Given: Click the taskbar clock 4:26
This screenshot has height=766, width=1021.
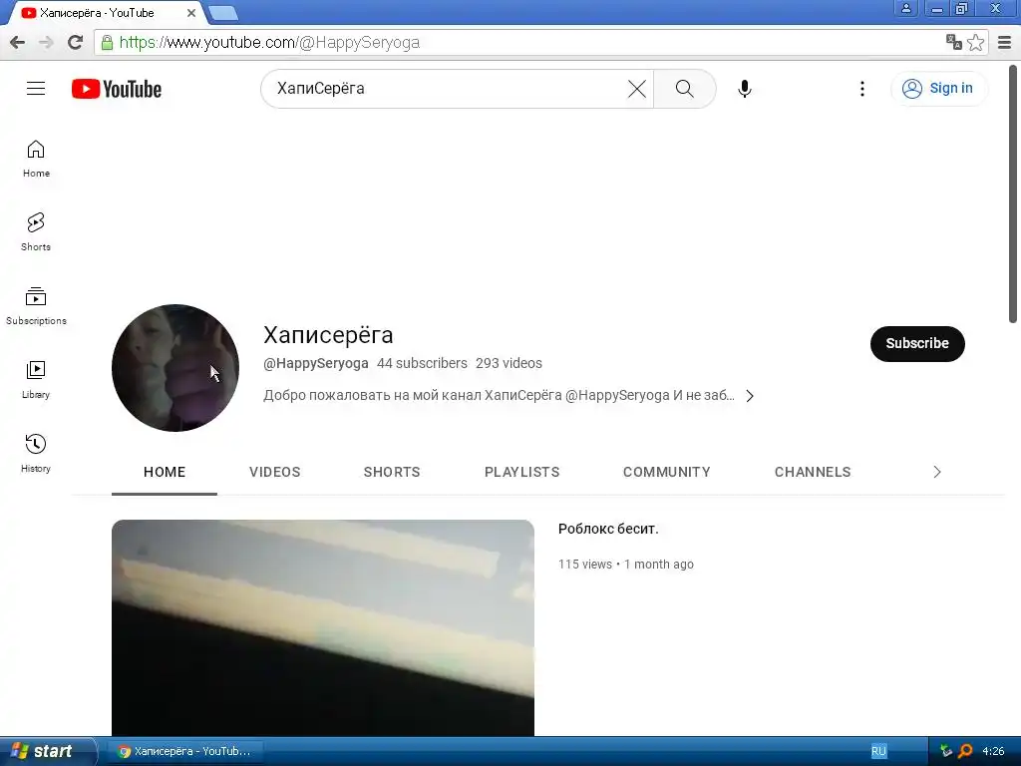Looking at the screenshot, I should [x=993, y=751].
